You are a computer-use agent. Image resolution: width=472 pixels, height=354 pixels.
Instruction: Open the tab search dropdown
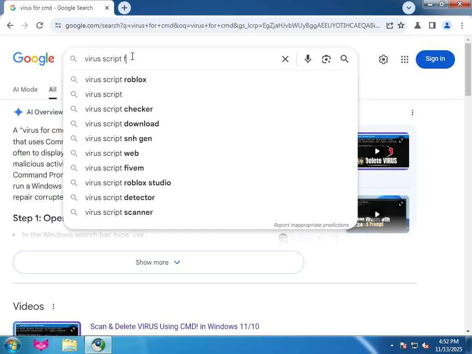pyautogui.click(x=408, y=8)
